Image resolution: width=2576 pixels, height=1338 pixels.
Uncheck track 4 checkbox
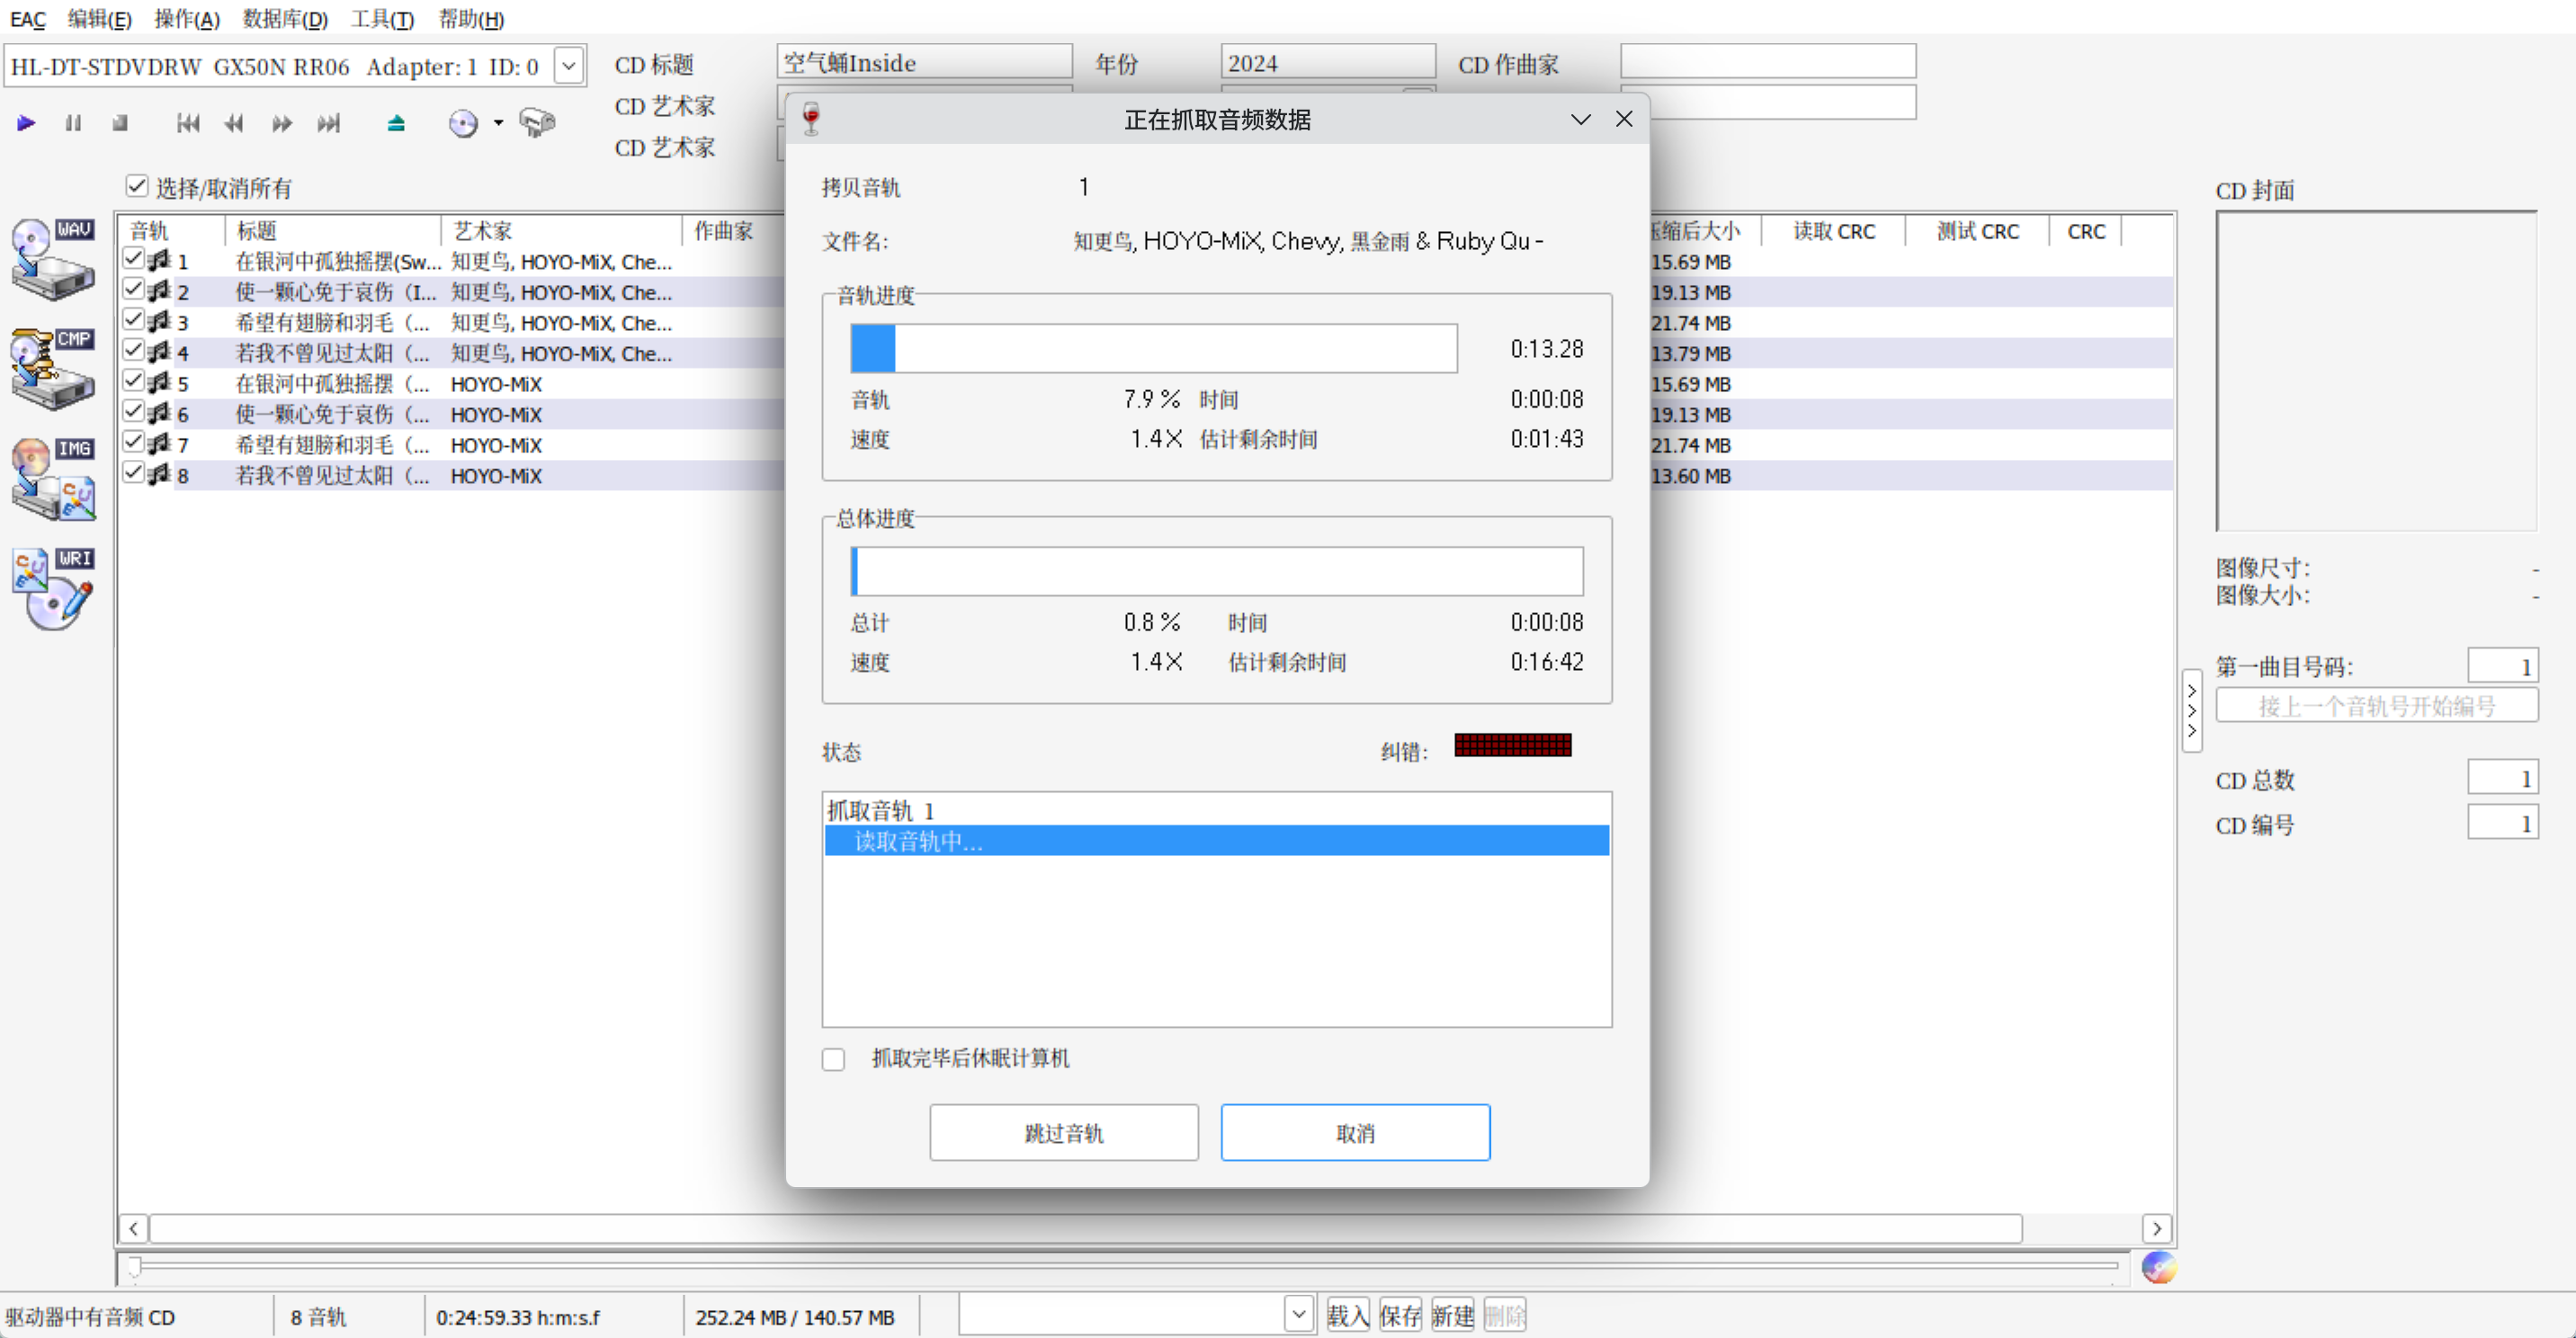(x=133, y=351)
